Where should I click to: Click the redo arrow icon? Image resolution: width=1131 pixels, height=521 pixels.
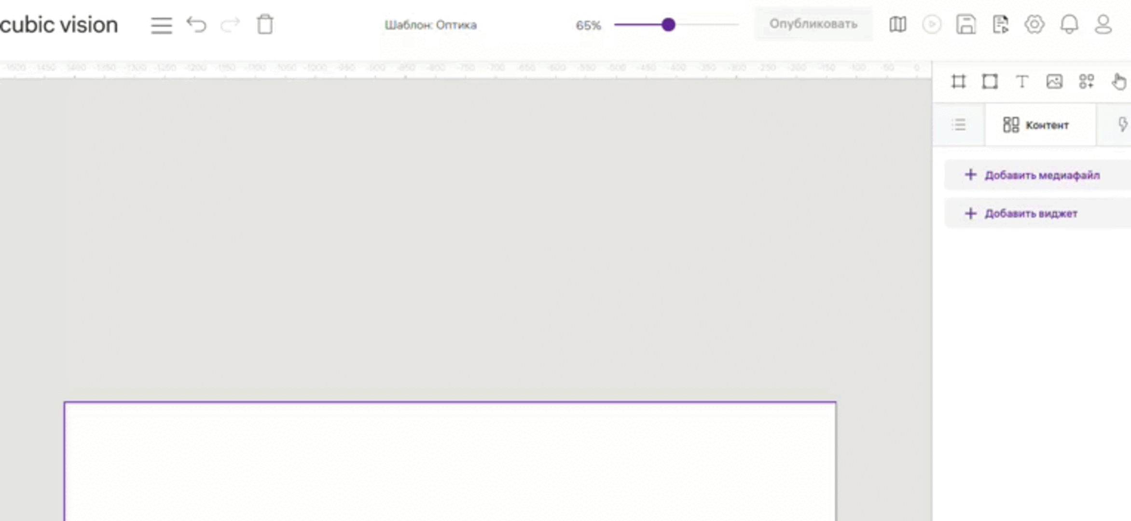pos(230,25)
